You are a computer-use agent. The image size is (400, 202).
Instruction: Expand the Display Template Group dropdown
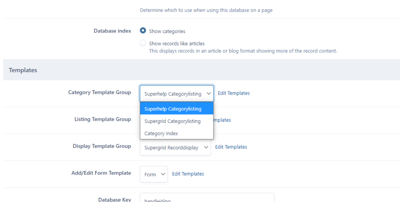175,147
